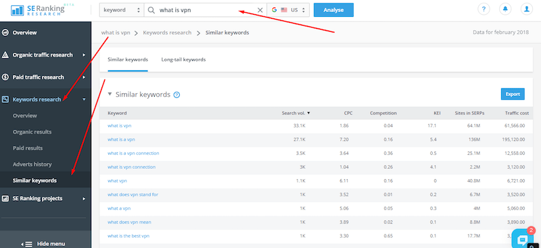Select Adverts history in sidebar

[32, 164]
